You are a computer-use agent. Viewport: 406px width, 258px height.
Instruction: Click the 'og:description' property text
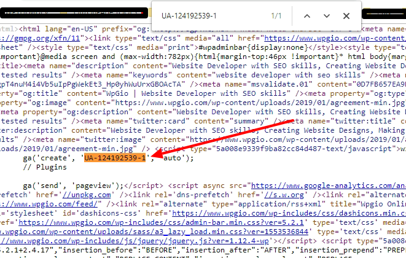click(x=98, y=112)
